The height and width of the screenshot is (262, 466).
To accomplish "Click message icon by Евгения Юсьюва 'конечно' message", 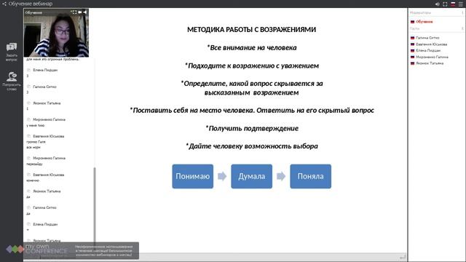I will tap(29, 175).
